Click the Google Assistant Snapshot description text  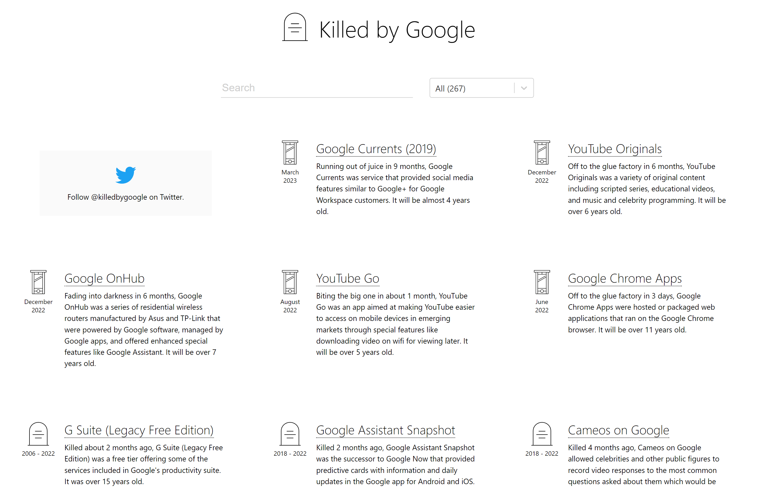click(395, 464)
